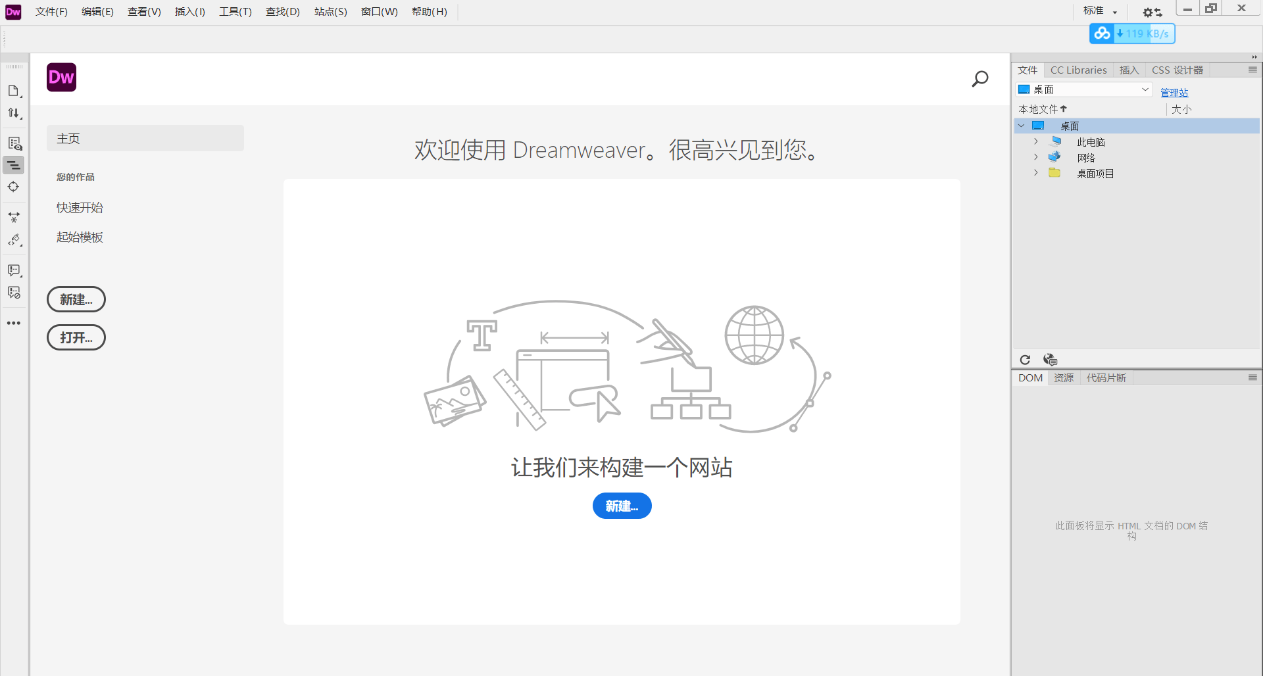
Task: Click the format source code brush icon
Action: click(x=14, y=240)
